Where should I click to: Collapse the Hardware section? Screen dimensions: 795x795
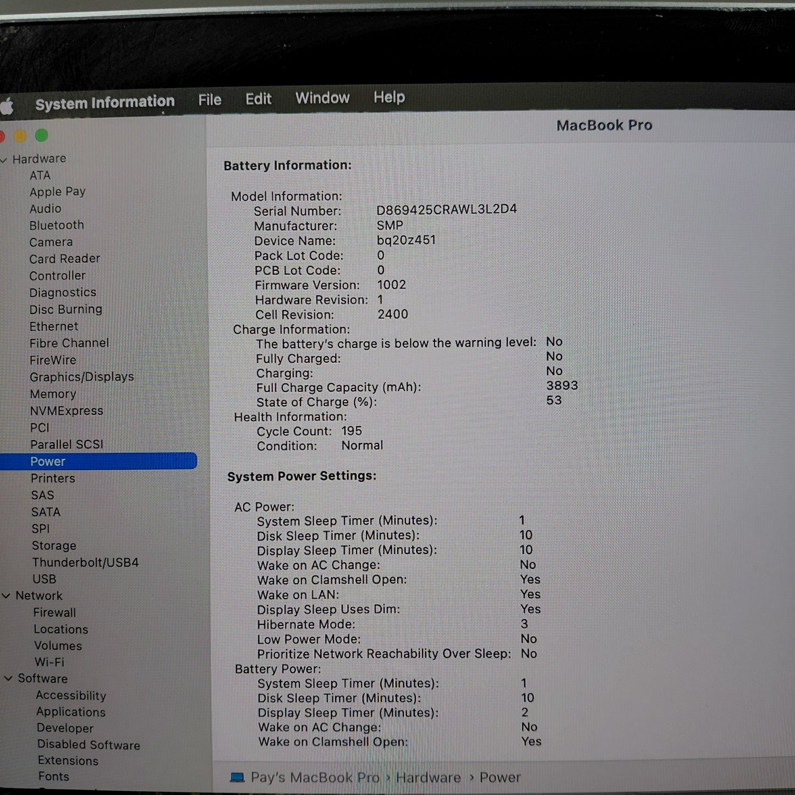[x=5, y=160]
